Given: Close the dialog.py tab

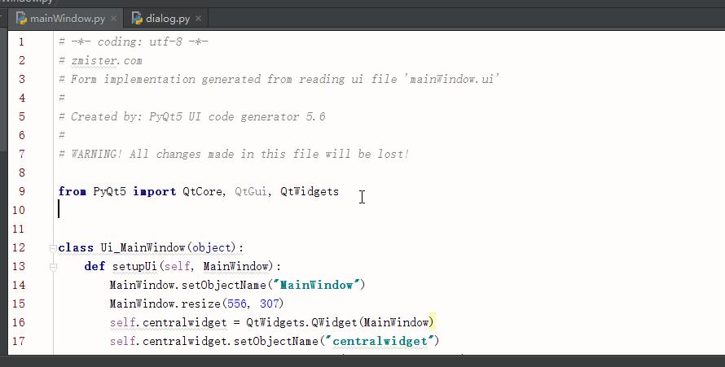Looking at the screenshot, I should click(199, 19).
